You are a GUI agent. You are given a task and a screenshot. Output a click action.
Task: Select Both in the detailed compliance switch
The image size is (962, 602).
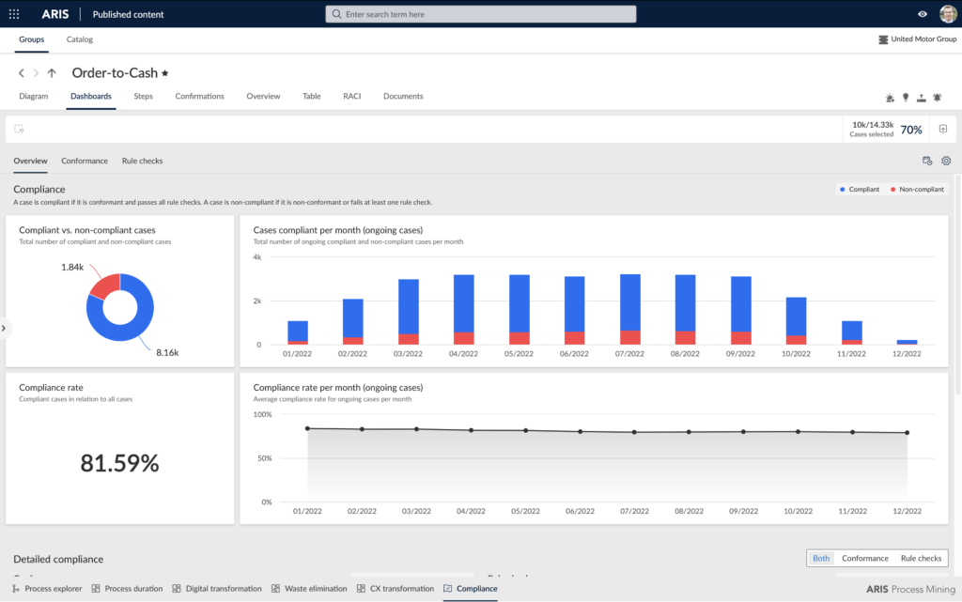coord(820,558)
